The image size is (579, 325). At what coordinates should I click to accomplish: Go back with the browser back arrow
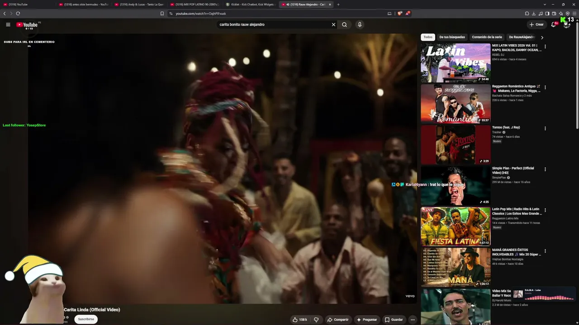coord(5,14)
